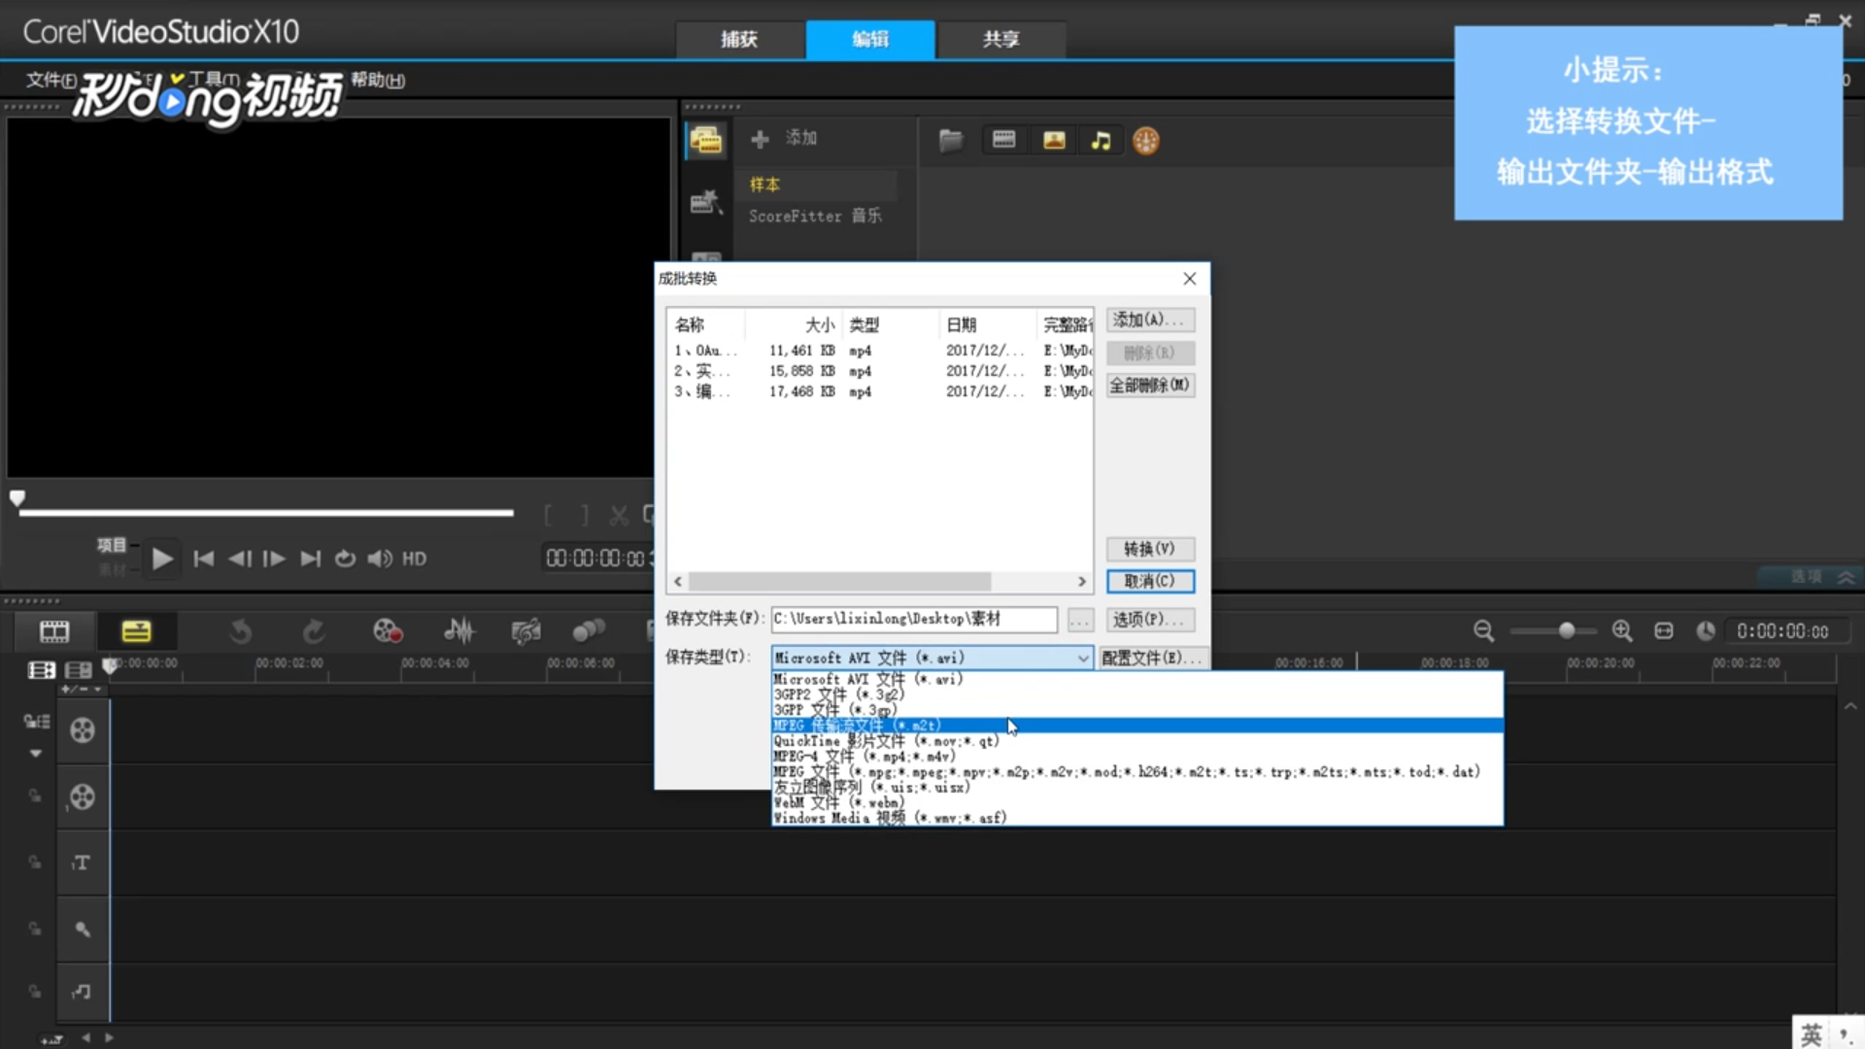Open the sound mixer icon
Image resolution: width=1865 pixels, height=1049 pixels.
(458, 632)
